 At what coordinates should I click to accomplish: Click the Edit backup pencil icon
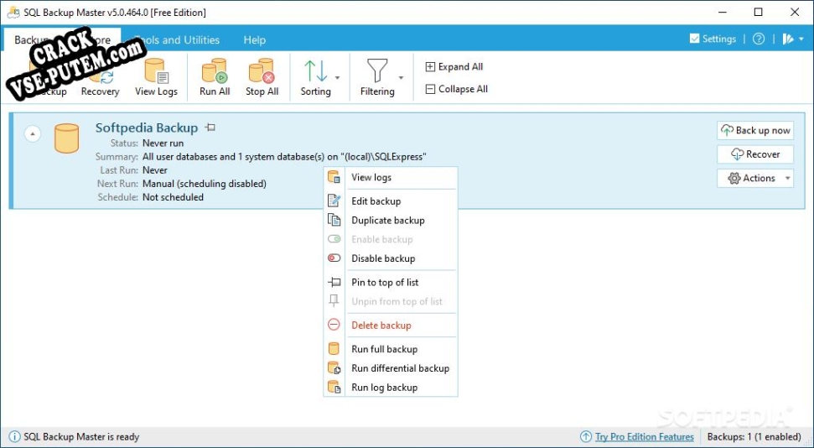point(334,201)
